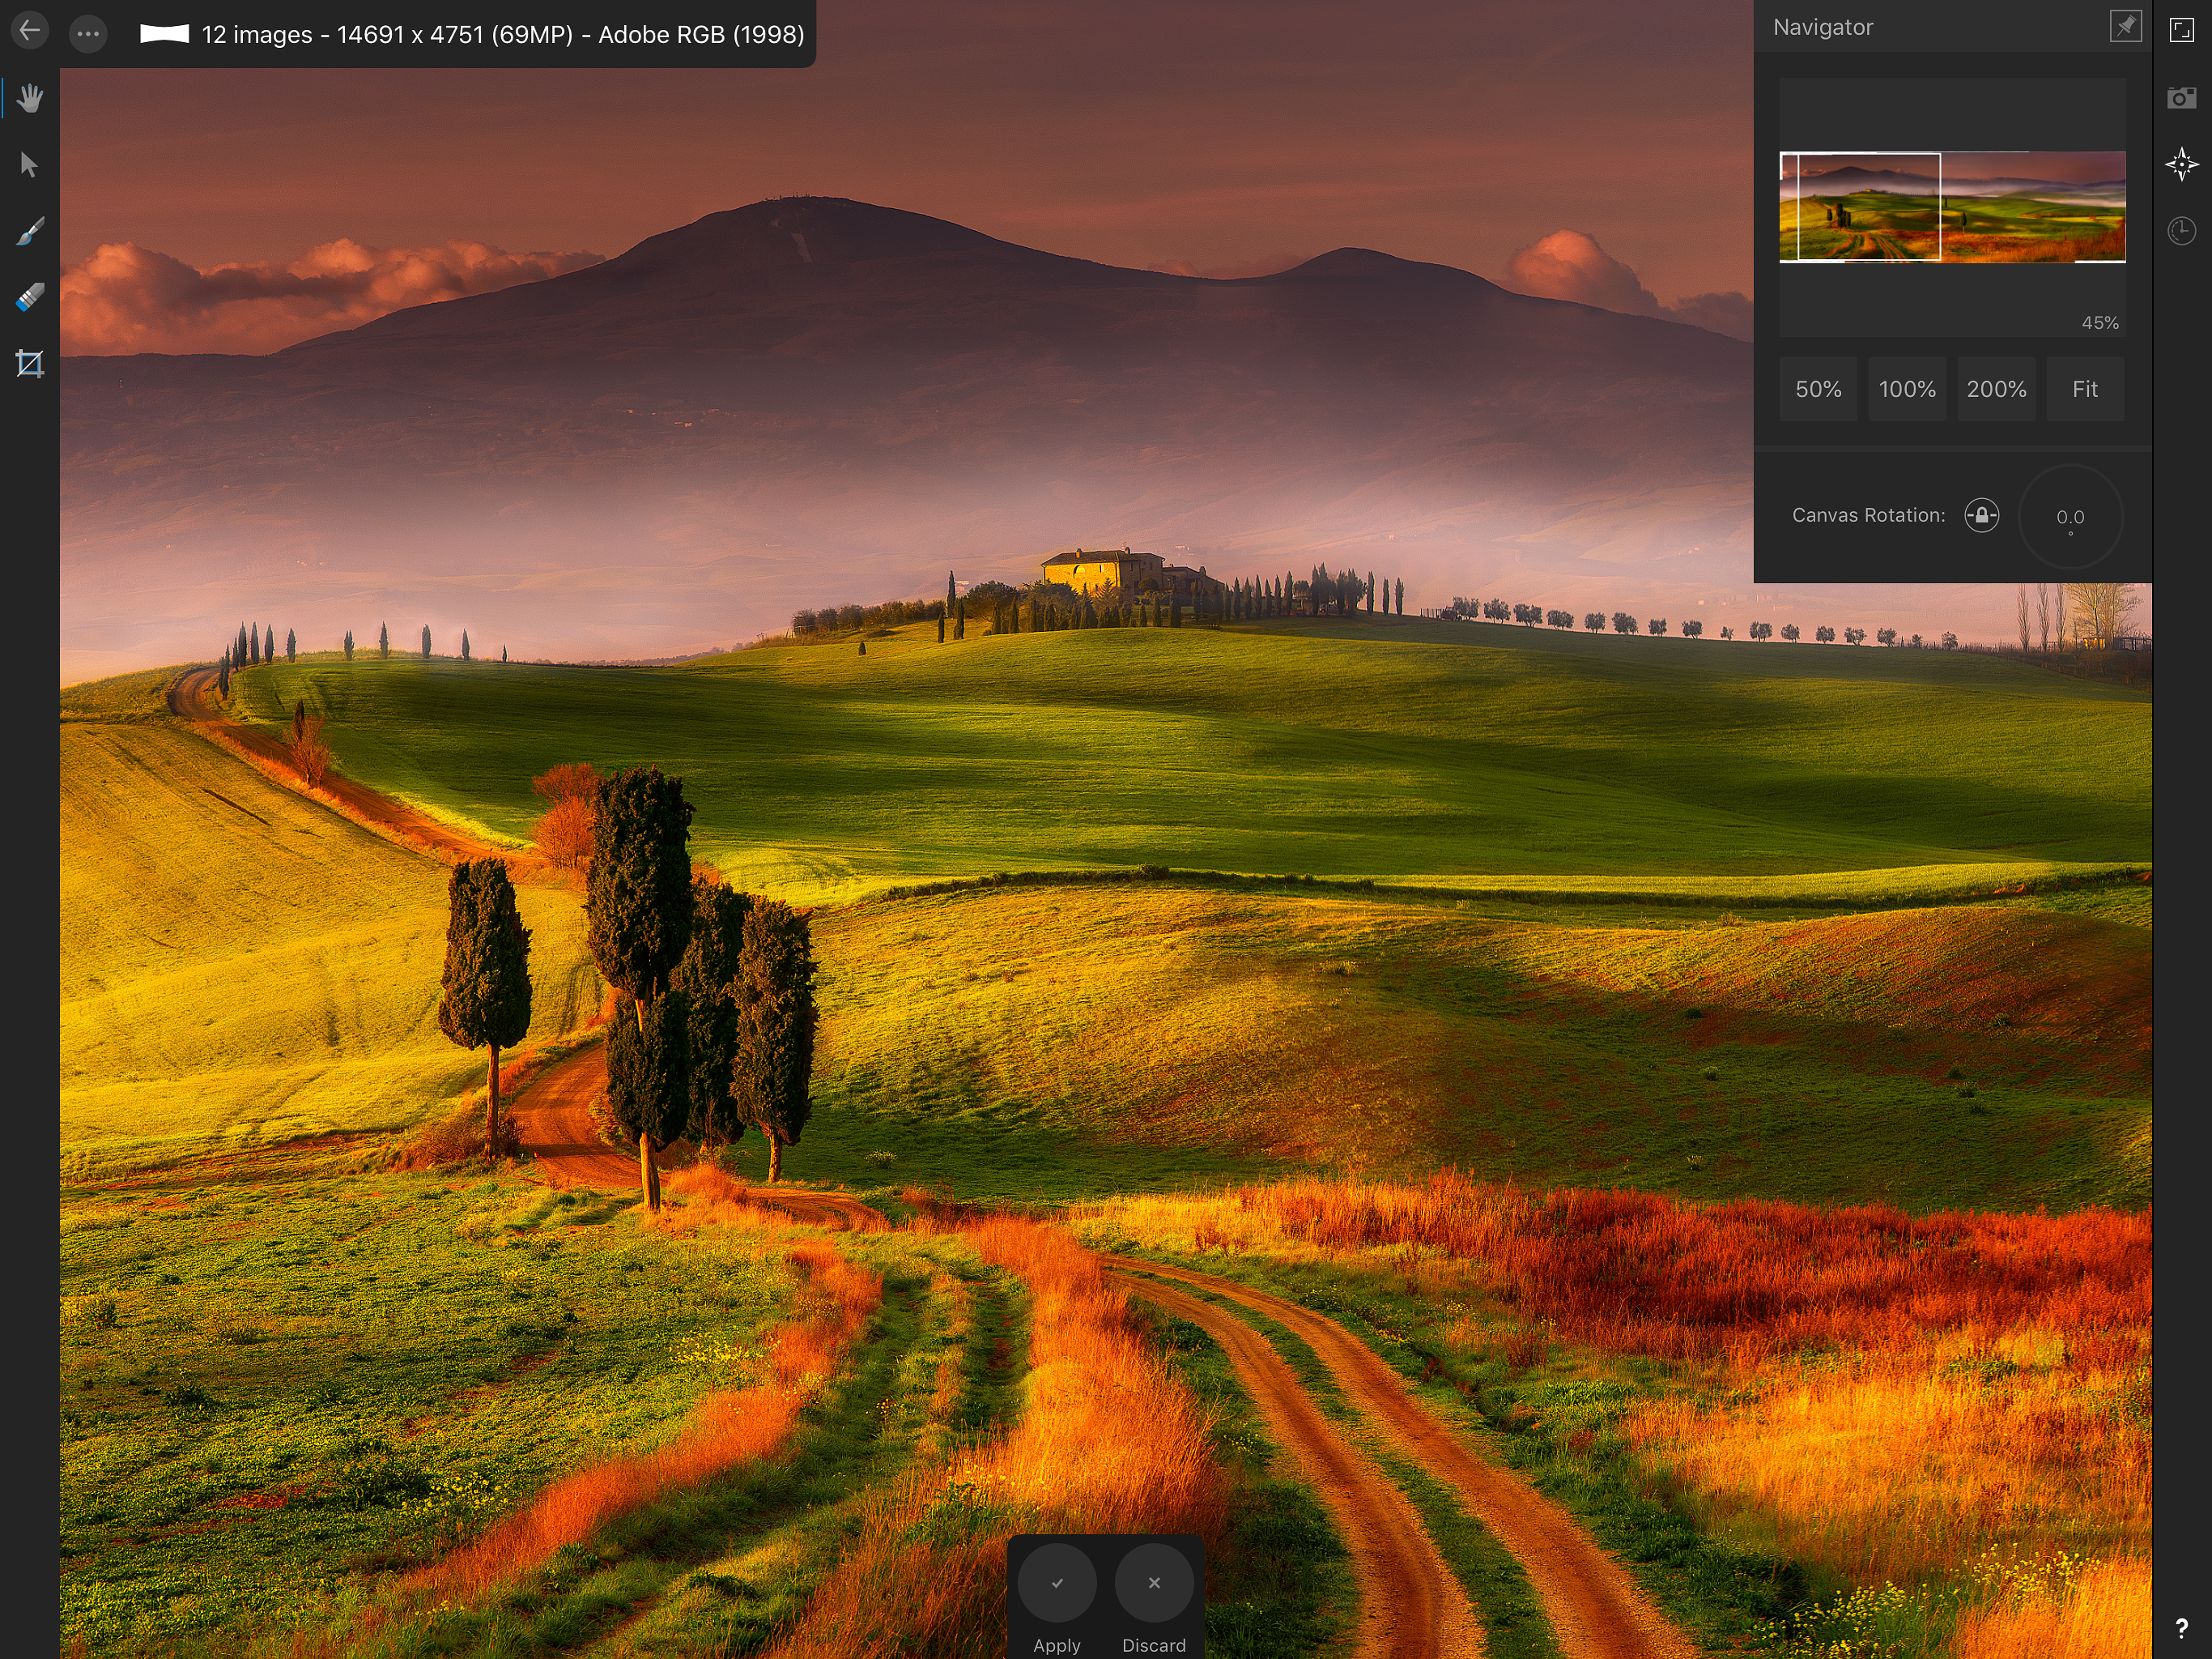The image size is (2212, 1659).
Task: Pin the Navigator panel open
Action: pos(2125,27)
